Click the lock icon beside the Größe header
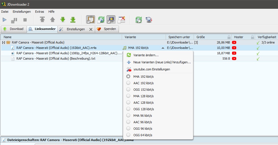The width and height of the screenshot is (278, 145). pos(229,37)
